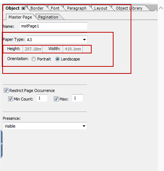
Task: Select Portrait orientation
Action: coord(34,59)
